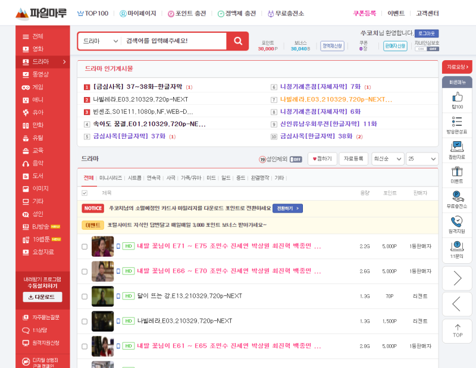Click the 로그아웃 button
The width and height of the screenshot is (476, 368).
(x=427, y=33)
